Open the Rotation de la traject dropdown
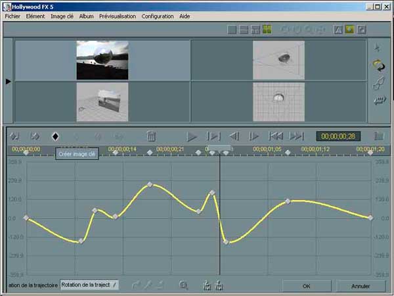 point(89,285)
